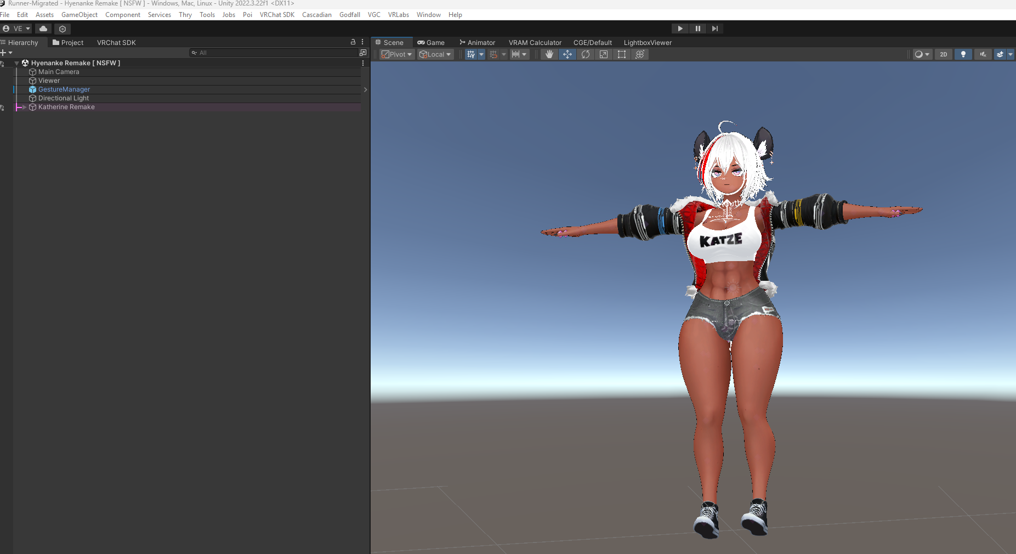Click the Katherine Remake cube icon

[32, 107]
